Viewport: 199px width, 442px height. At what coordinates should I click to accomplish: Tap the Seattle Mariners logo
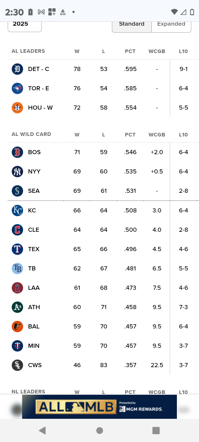coord(17,191)
